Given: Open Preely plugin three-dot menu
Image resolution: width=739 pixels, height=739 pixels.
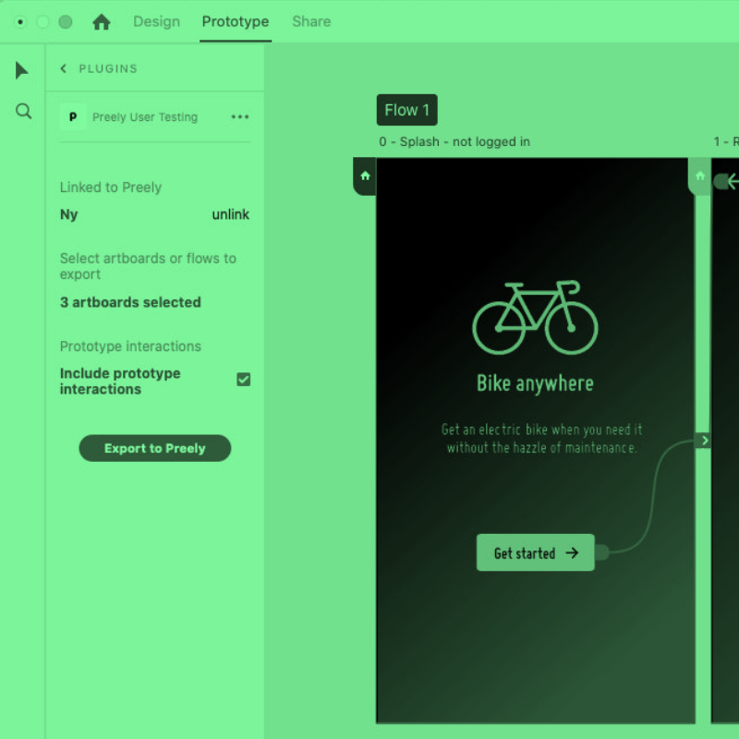Looking at the screenshot, I should pos(240,117).
